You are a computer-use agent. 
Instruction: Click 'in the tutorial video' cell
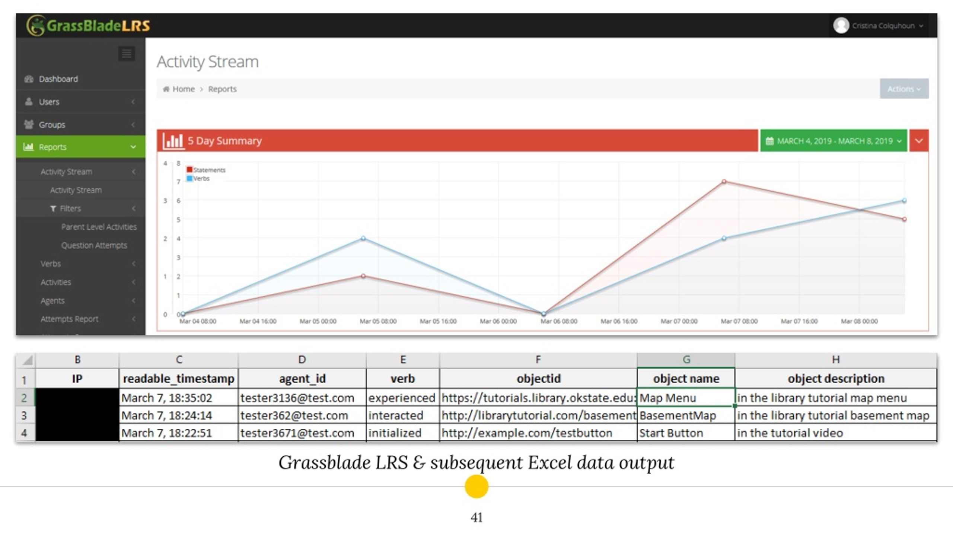pos(836,433)
